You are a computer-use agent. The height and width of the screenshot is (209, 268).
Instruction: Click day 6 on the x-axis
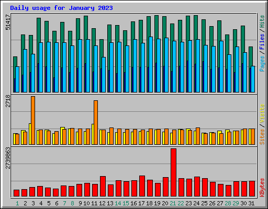(x=57, y=203)
